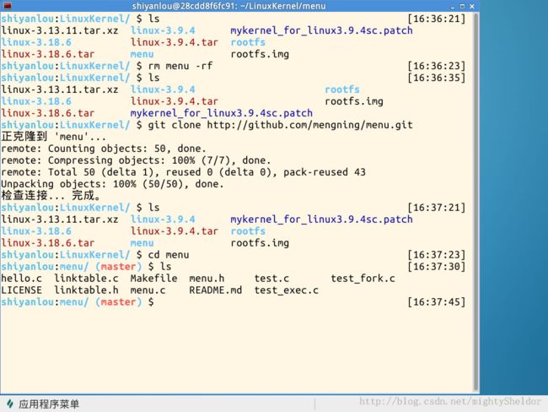The width and height of the screenshot is (548, 412).
Task: Click the terminal vertical scrollbar
Action: 475,201
